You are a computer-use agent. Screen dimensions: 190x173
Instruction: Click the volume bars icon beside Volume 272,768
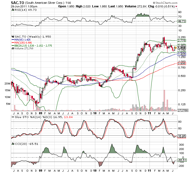[x=13, y=48]
